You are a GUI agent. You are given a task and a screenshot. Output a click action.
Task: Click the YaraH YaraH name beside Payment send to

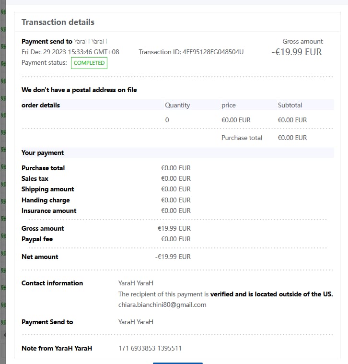tap(91, 42)
